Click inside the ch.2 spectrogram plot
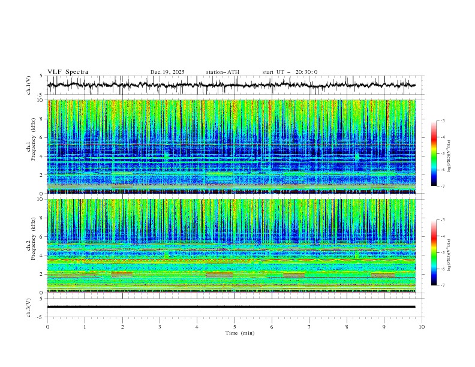 tap(234, 246)
